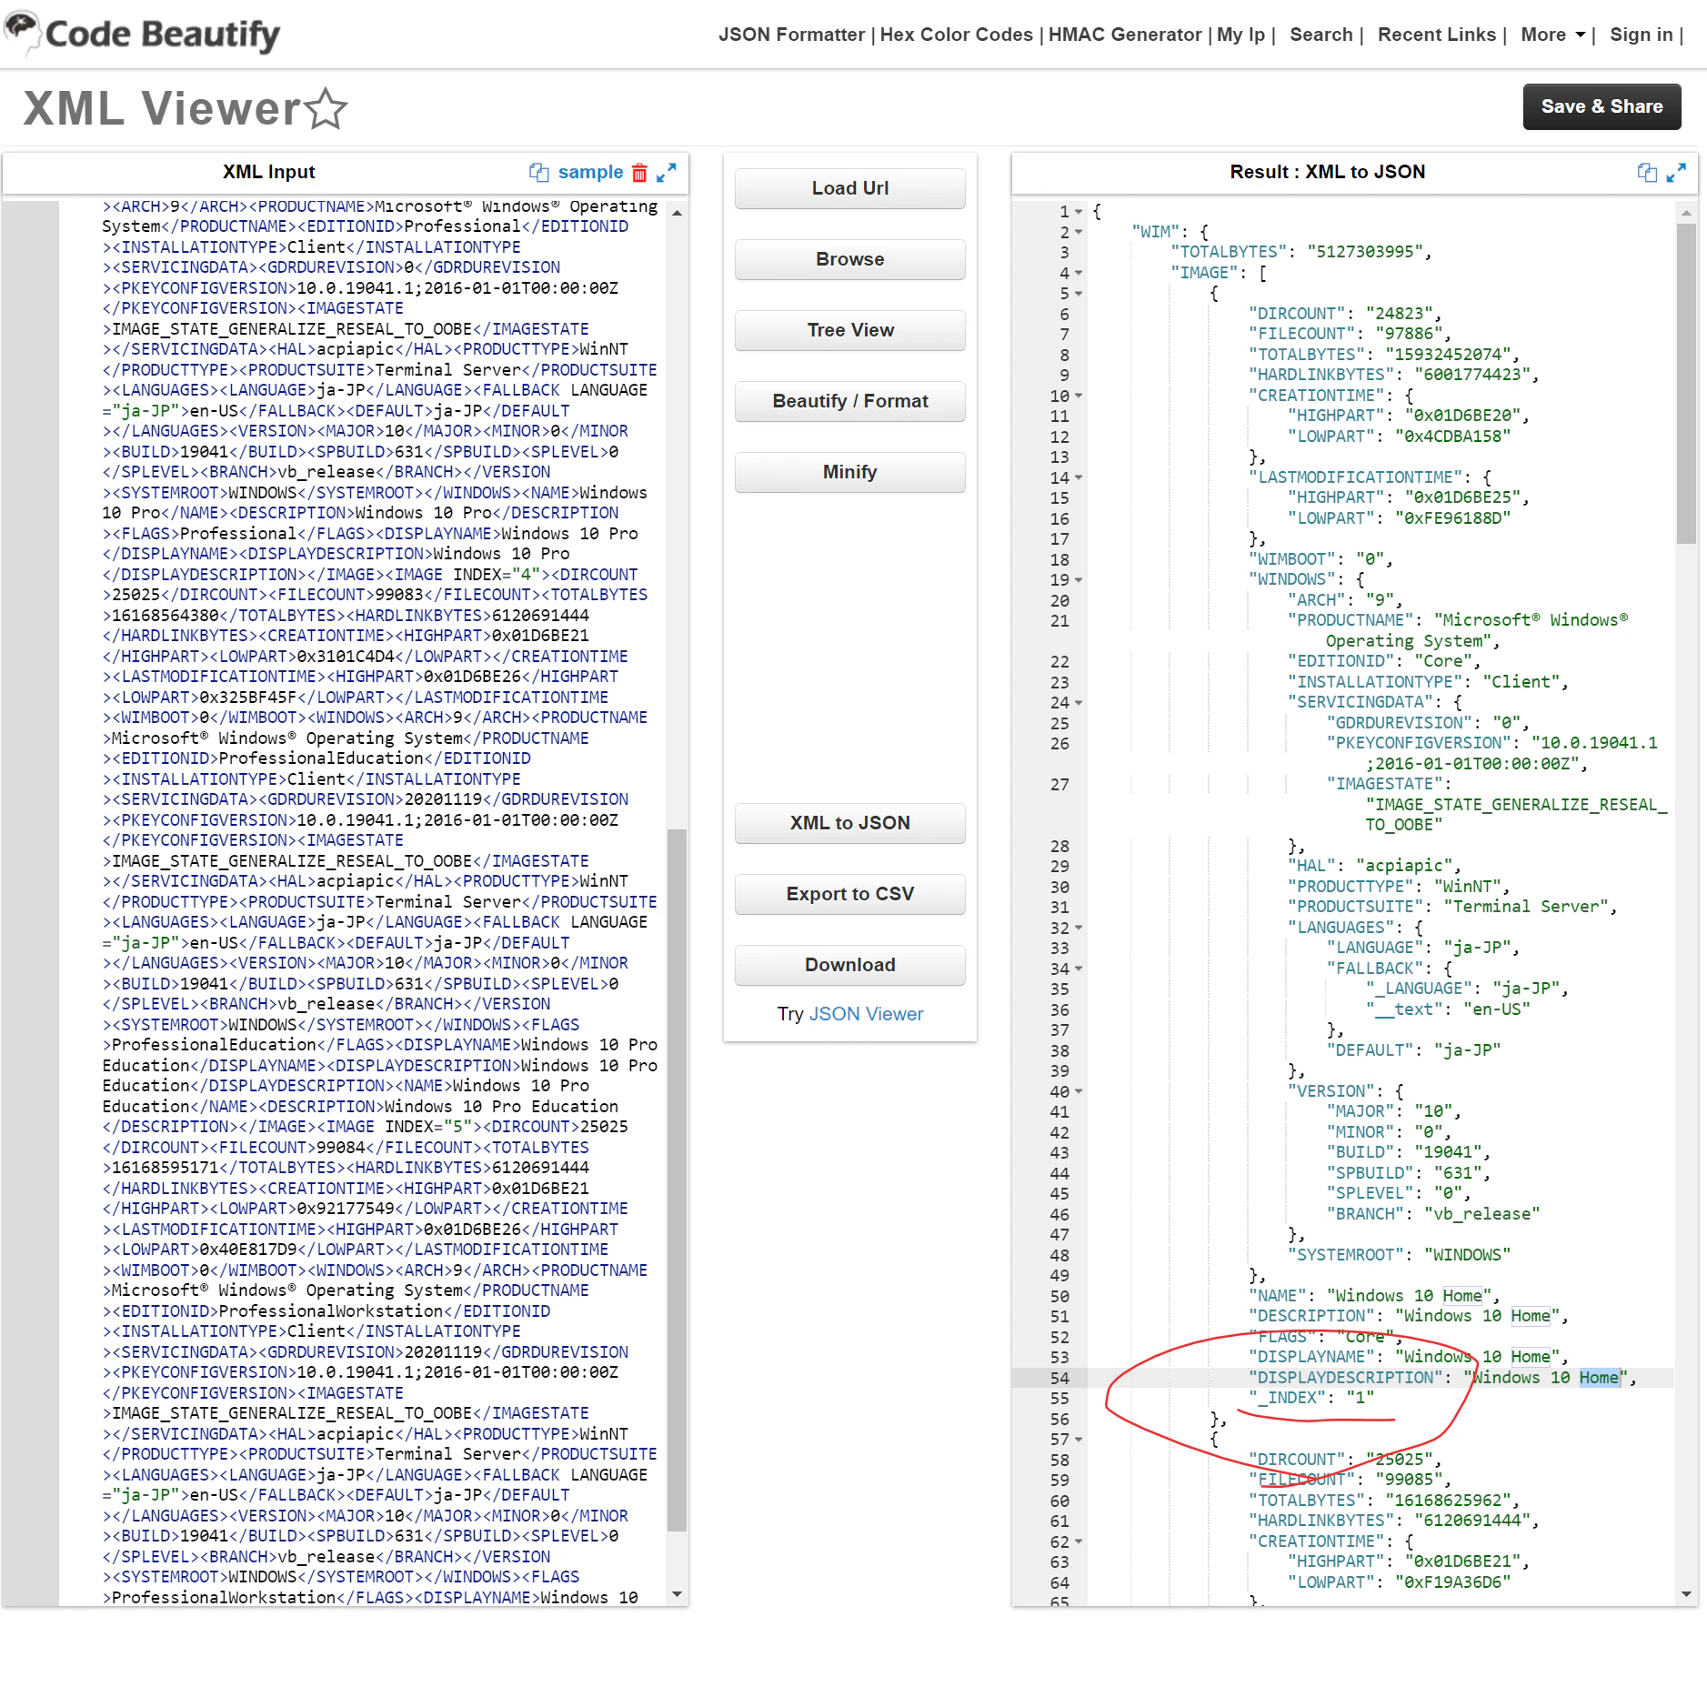Collapse second image fold on line 57

click(x=1079, y=1440)
